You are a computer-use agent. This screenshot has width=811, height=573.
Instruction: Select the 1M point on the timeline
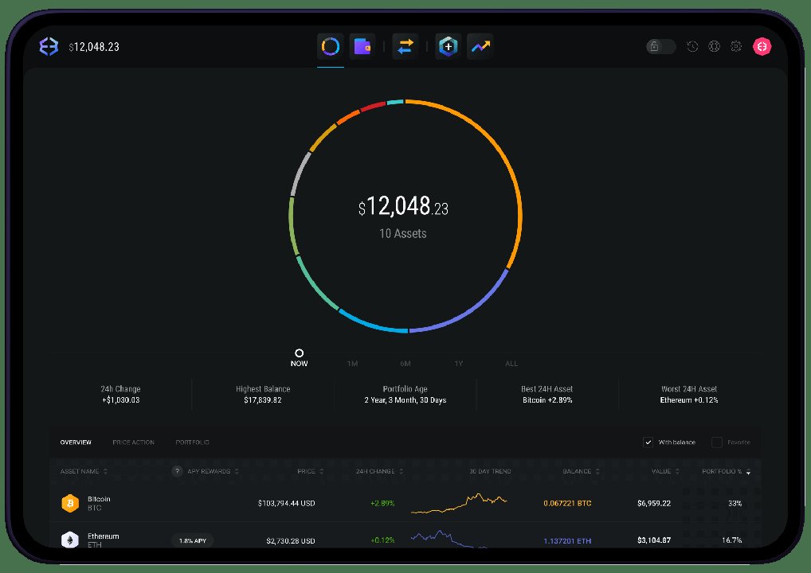352,364
